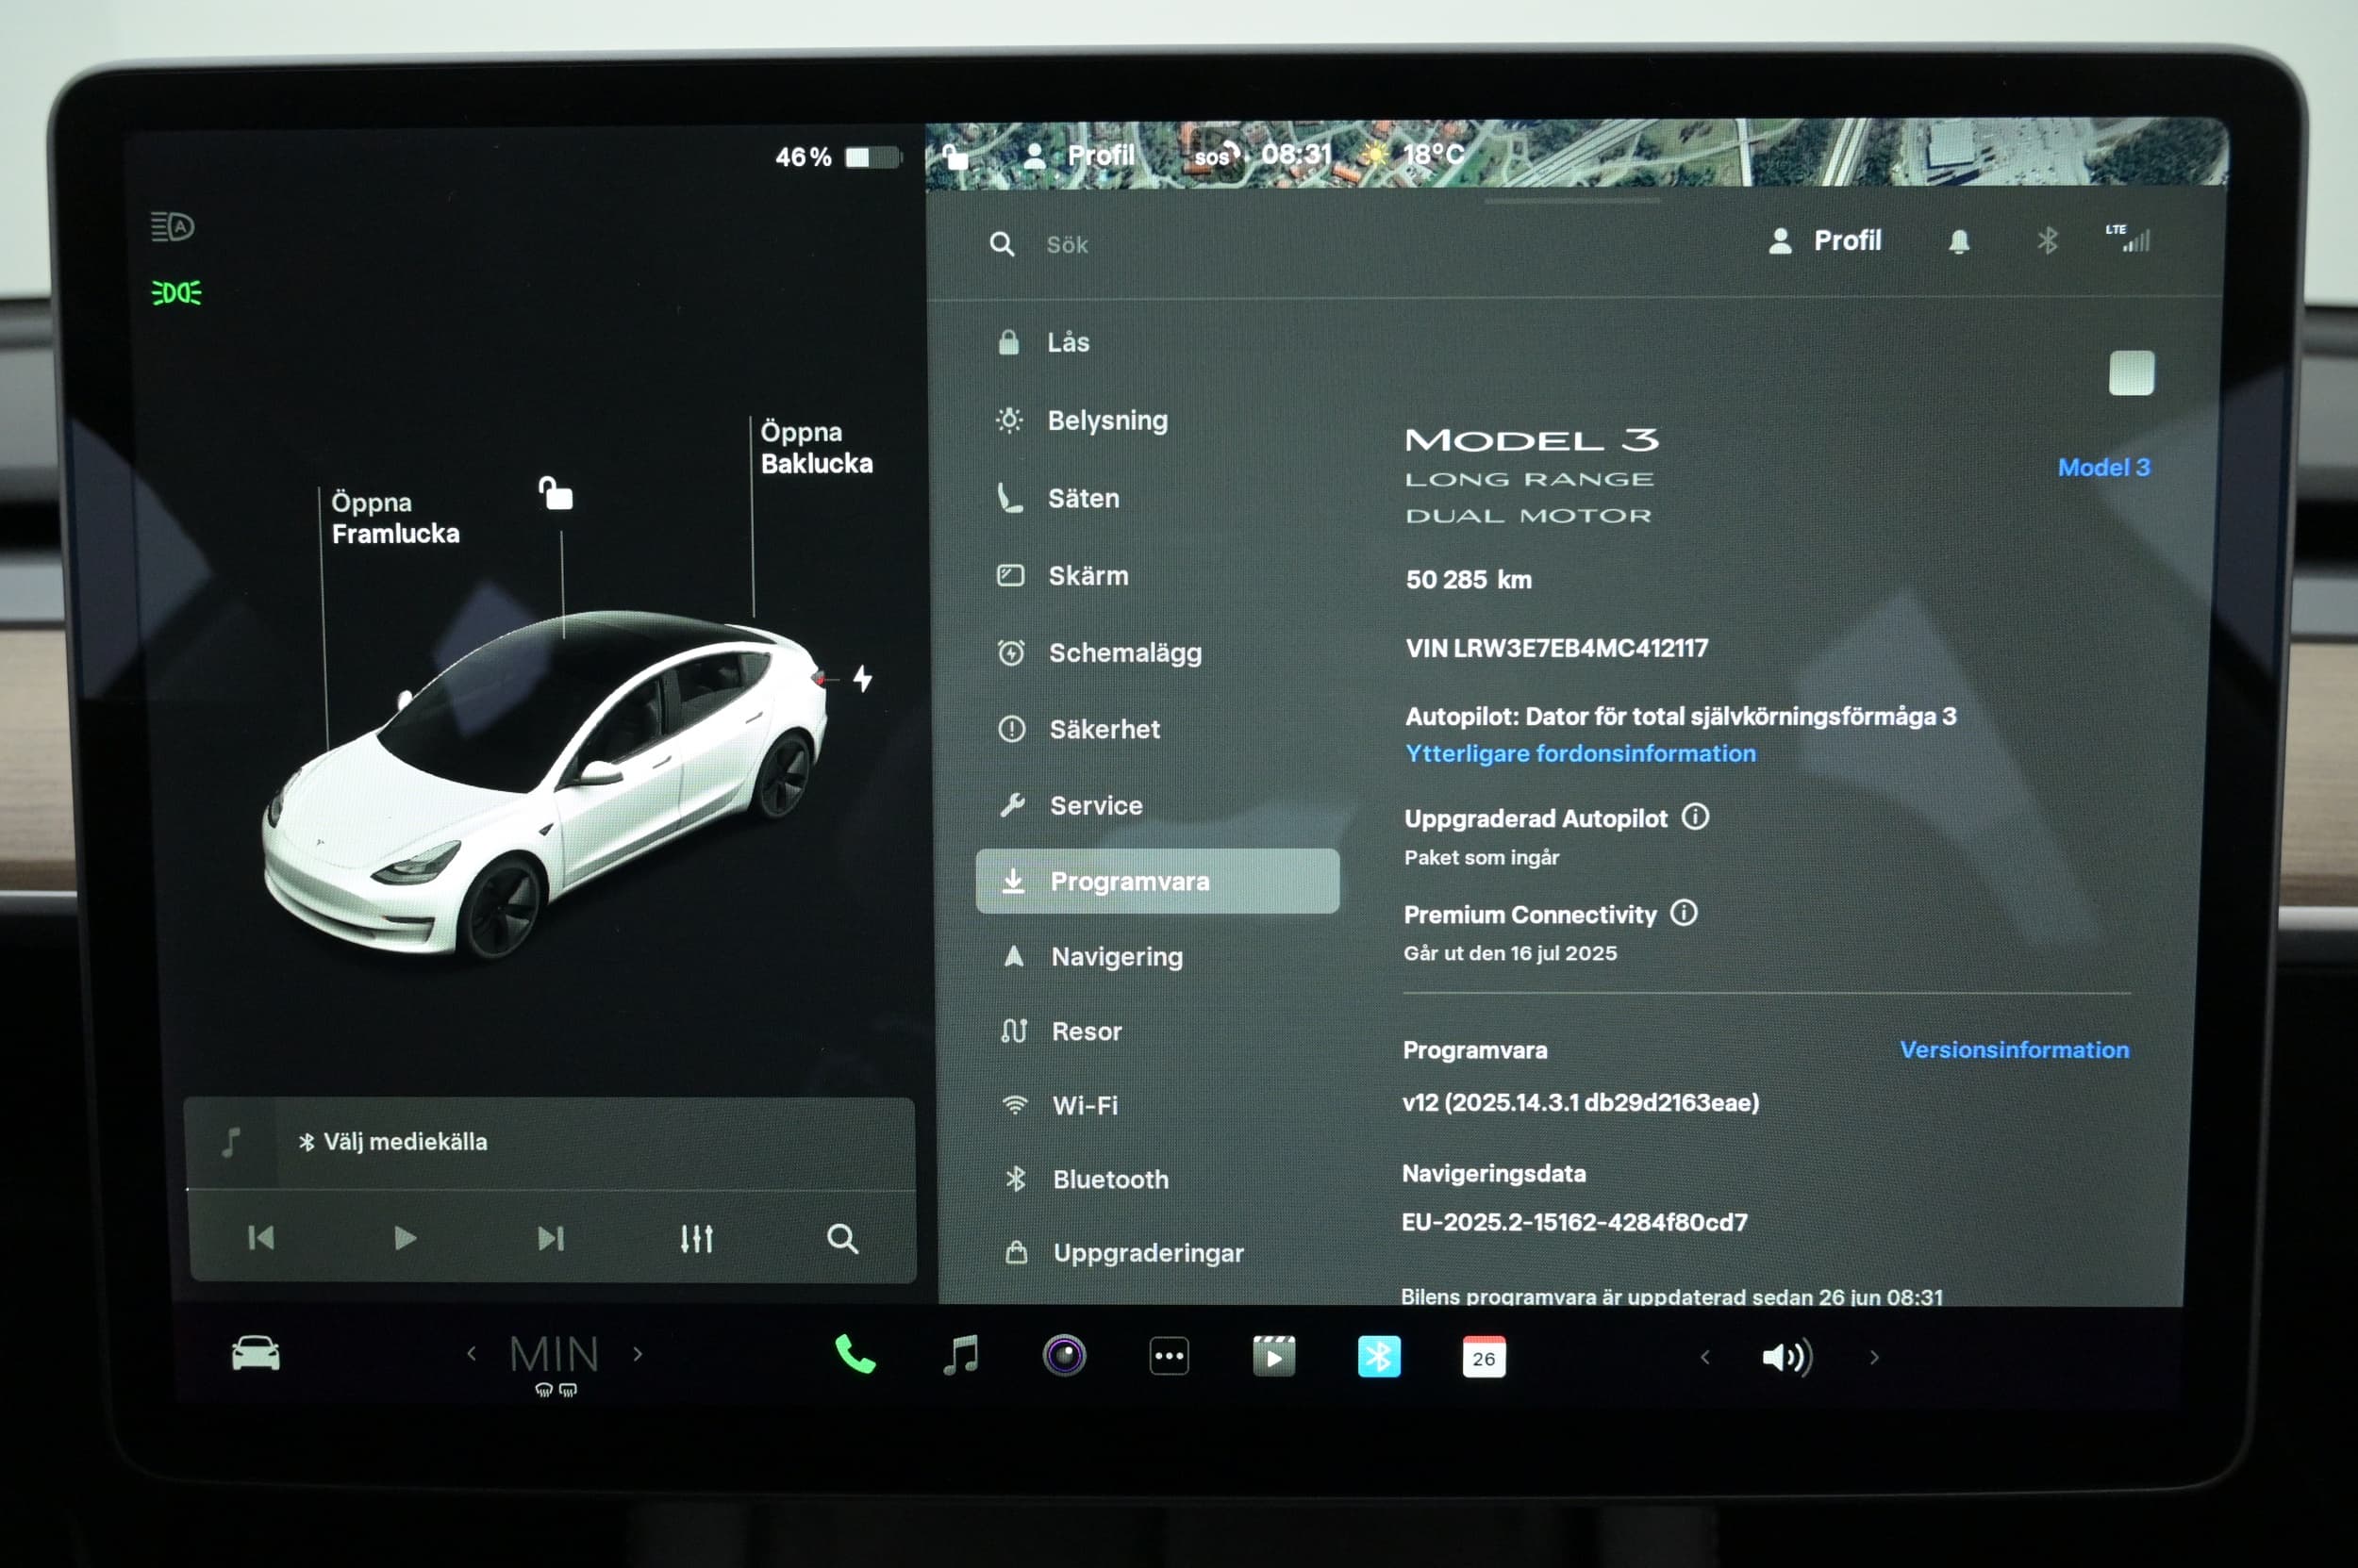2358x1568 pixels.
Task: Tap the SOS icon in status bar
Action: pos(1218,156)
